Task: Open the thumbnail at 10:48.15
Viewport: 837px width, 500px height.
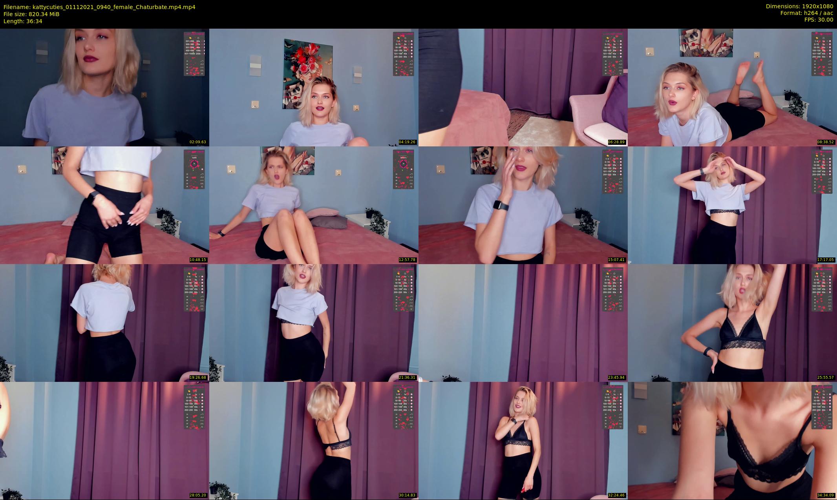Action: coord(104,205)
